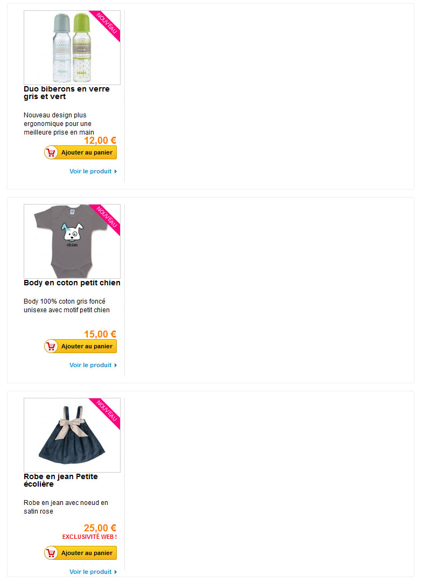Click the Nouveau ribbon on bodysuit image

[107, 217]
